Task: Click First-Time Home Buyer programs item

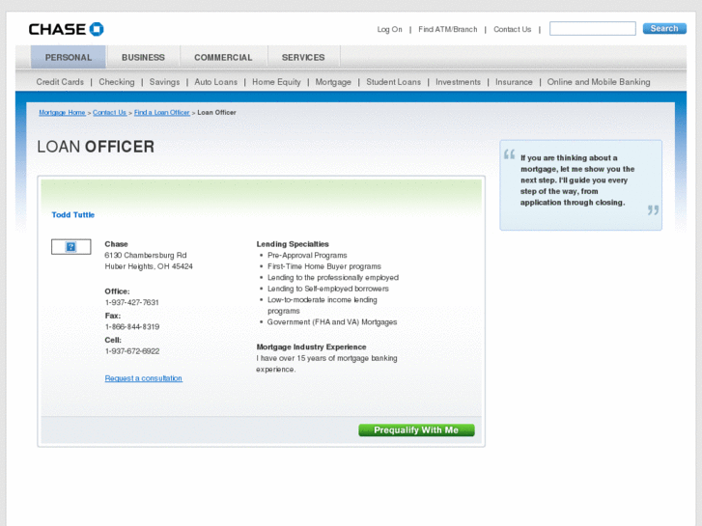Action: point(324,266)
